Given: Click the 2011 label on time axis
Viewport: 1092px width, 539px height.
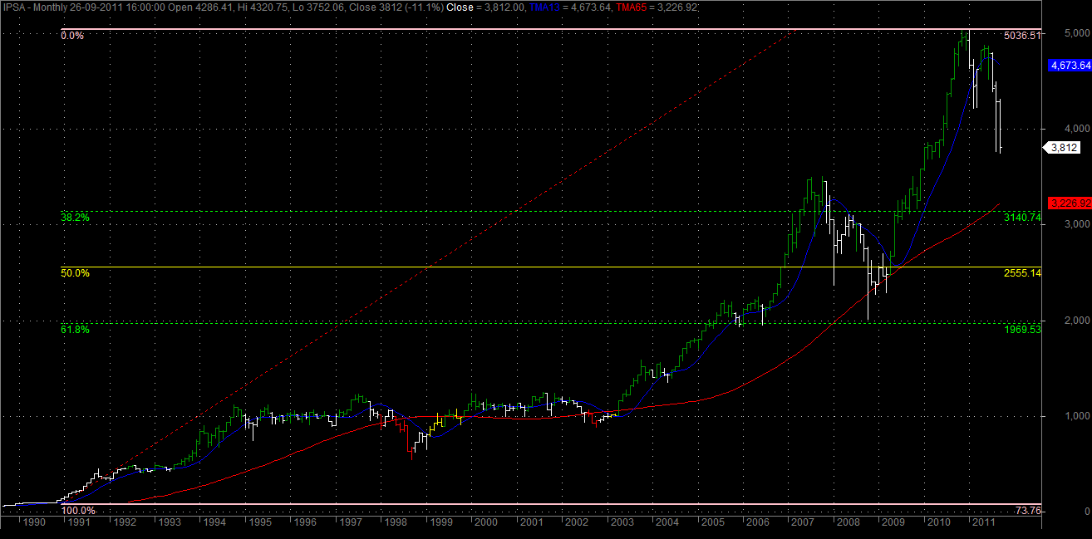Looking at the screenshot, I should (983, 523).
